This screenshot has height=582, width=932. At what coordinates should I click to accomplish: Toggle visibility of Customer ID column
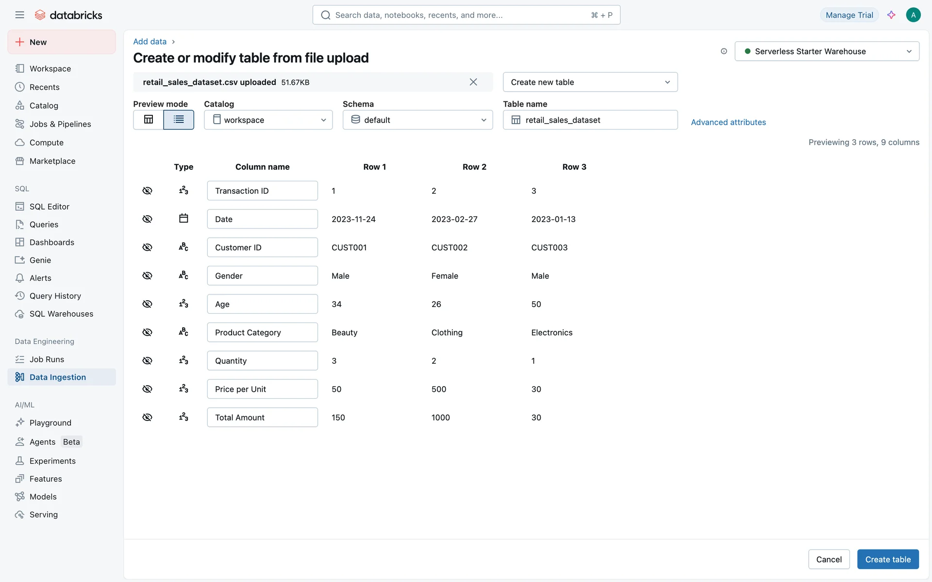click(x=147, y=247)
